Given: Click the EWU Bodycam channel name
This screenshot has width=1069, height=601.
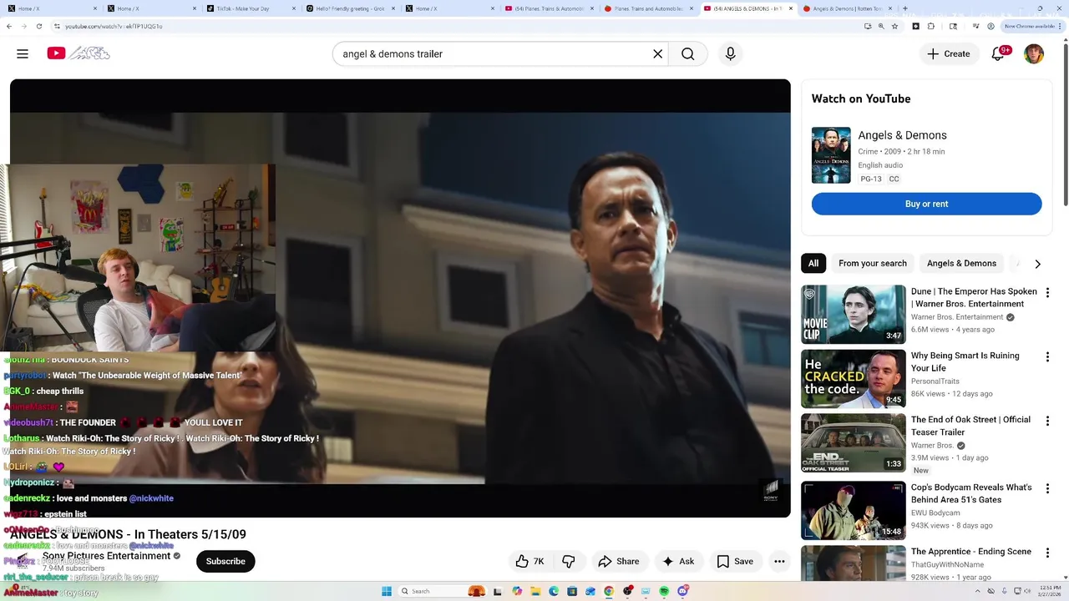Looking at the screenshot, I should click(935, 513).
